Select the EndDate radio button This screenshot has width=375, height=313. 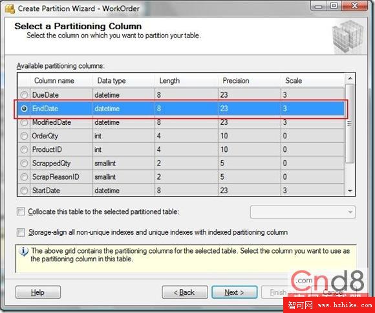24,109
